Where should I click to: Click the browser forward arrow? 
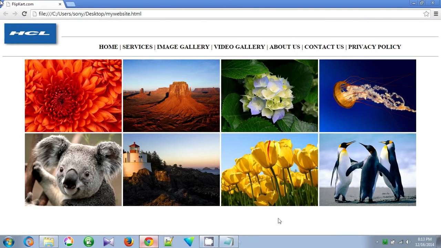pos(15,14)
